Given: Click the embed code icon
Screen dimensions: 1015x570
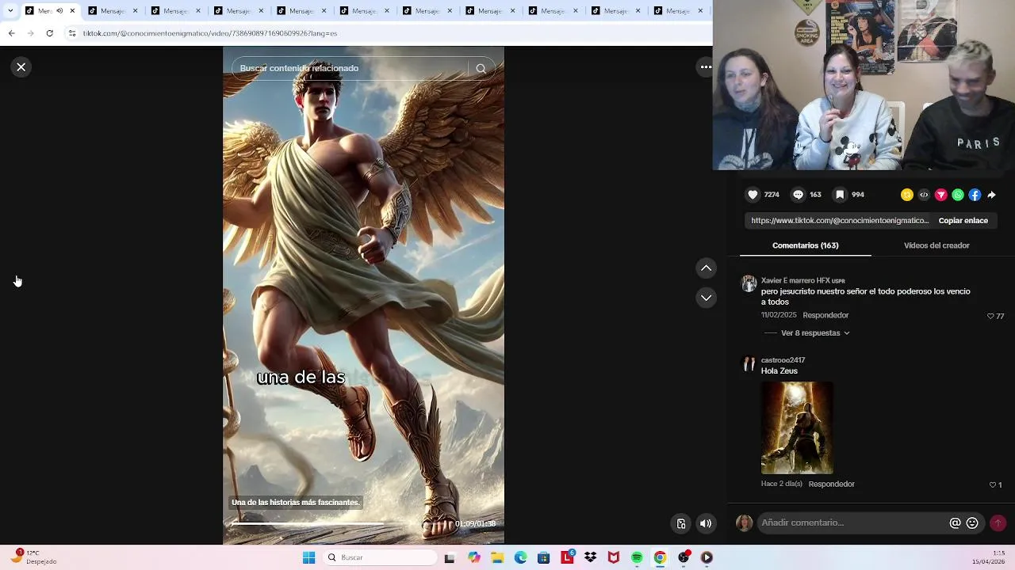Looking at the screenshot, I should pyautogui.click(x=924, y=195).
